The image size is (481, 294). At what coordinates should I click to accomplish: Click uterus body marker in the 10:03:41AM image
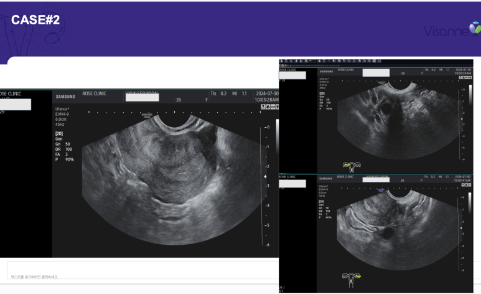pyautogui.click(x=352, y=279)
